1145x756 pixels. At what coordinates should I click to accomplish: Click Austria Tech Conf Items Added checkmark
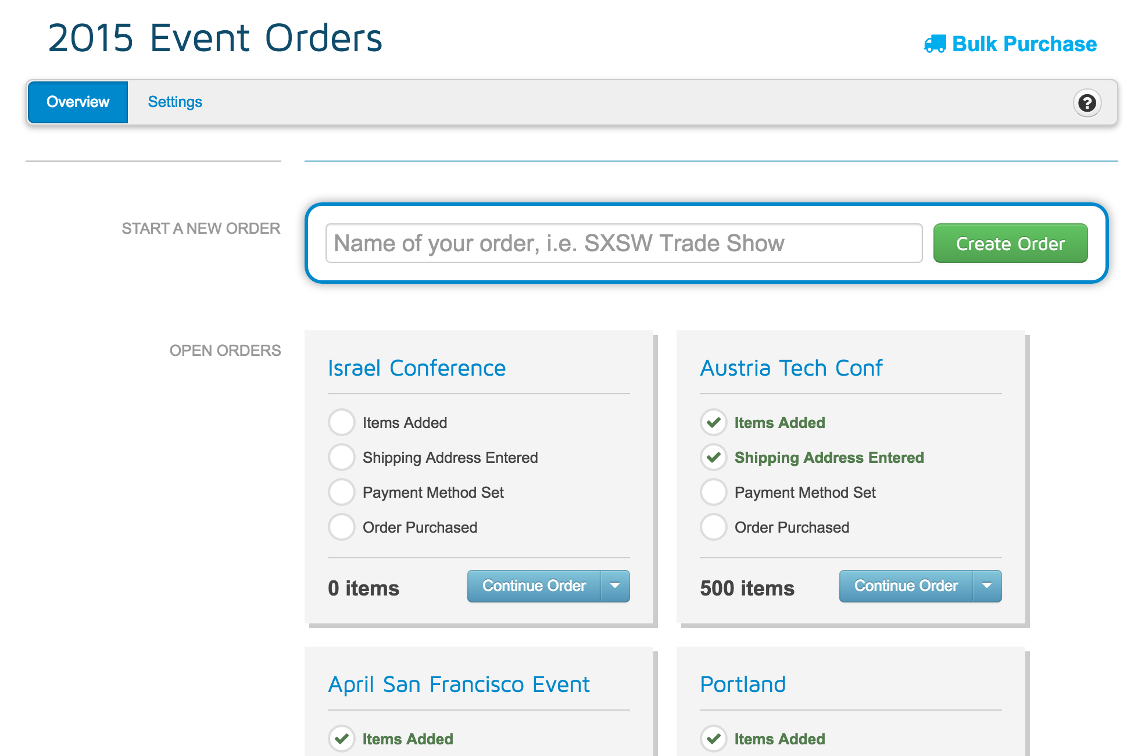pyautogui.click(x=713, y=423)
